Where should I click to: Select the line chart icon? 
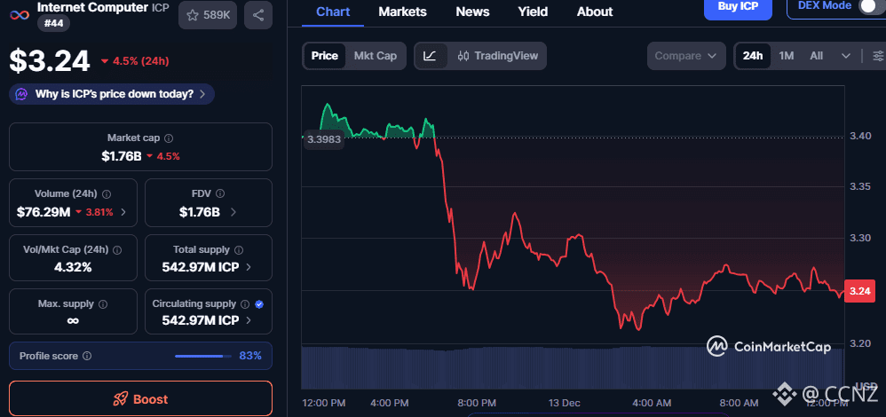430,56
